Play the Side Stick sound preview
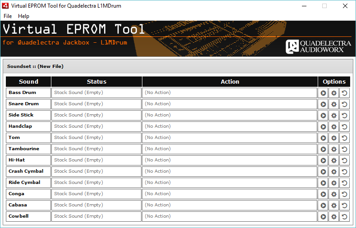Image resolution: width=356 pixels, height=228 pixels. pyautogui.click(x=323, y=116)
